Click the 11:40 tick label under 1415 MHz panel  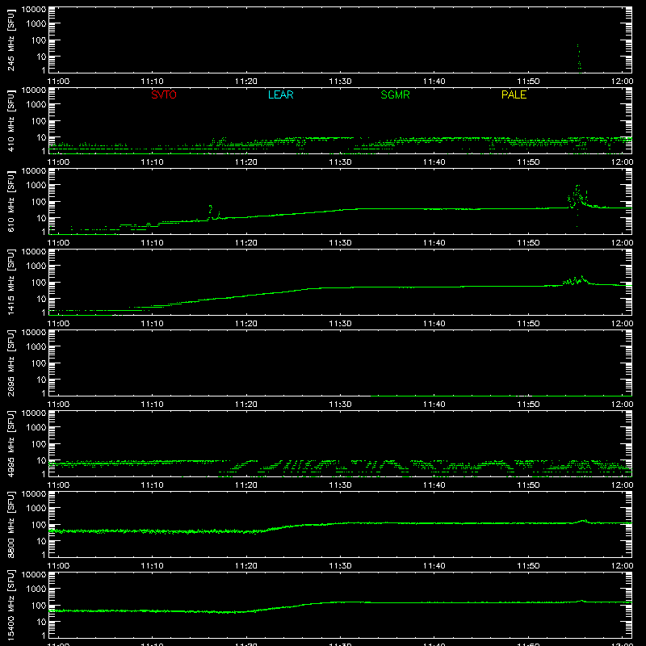tap(434, 324)
